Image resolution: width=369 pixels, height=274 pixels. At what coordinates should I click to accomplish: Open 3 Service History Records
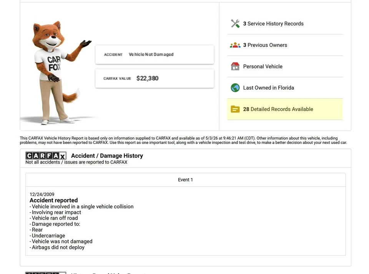(285, 23)
